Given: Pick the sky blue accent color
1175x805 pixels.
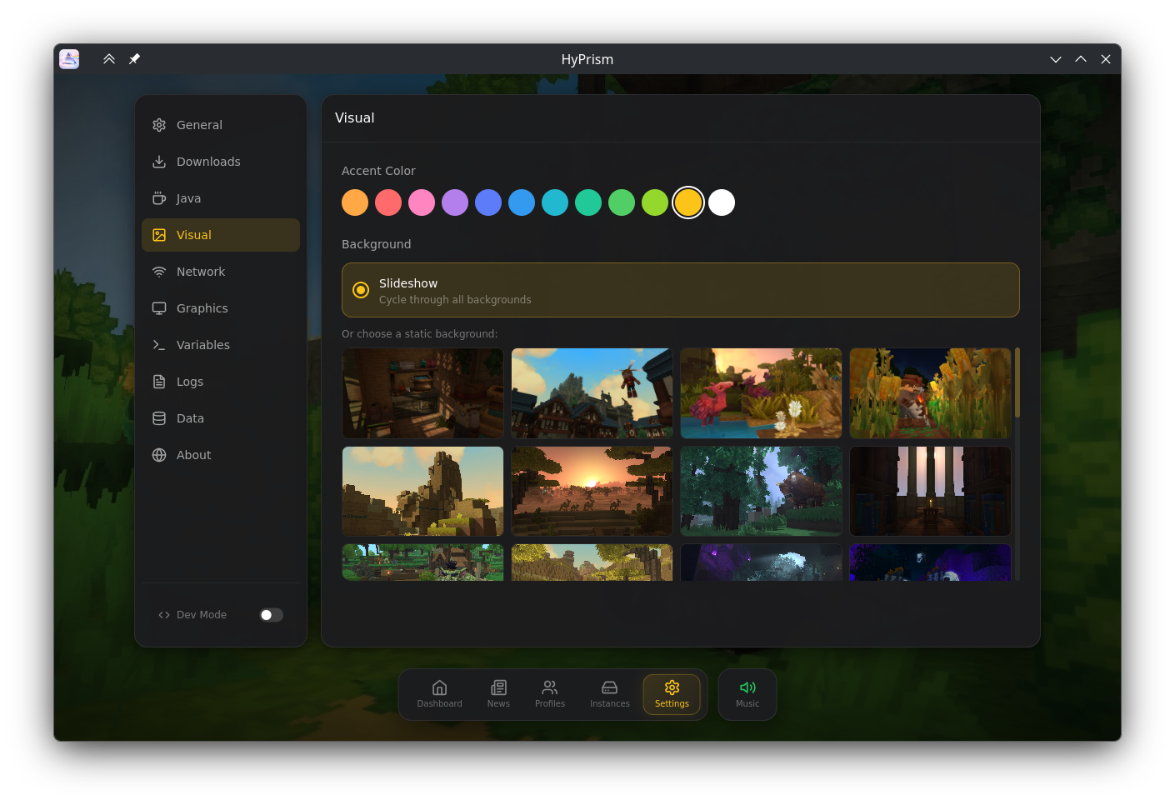Looking at the screenshot, I should click(522, 202).
